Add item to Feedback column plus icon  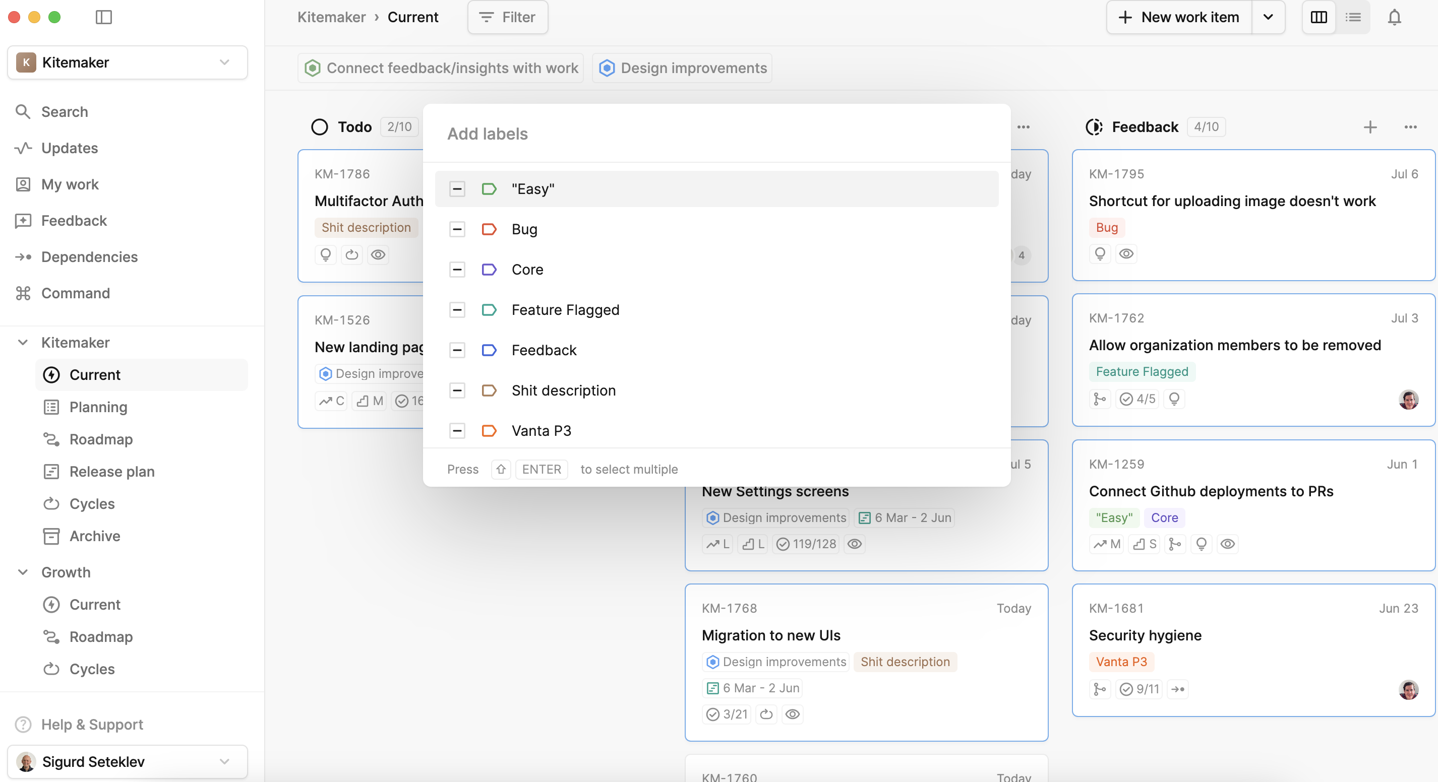(1370, 127)
